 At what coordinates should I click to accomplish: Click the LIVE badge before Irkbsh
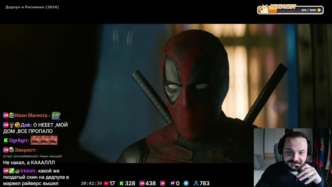coord(6,171)
